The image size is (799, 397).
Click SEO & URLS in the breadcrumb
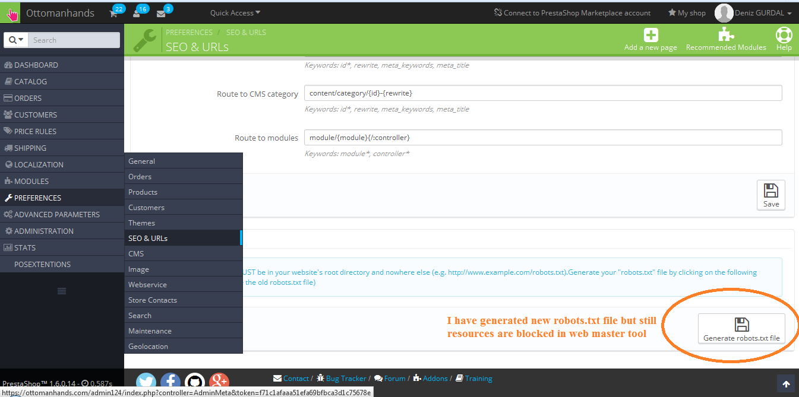246,33
